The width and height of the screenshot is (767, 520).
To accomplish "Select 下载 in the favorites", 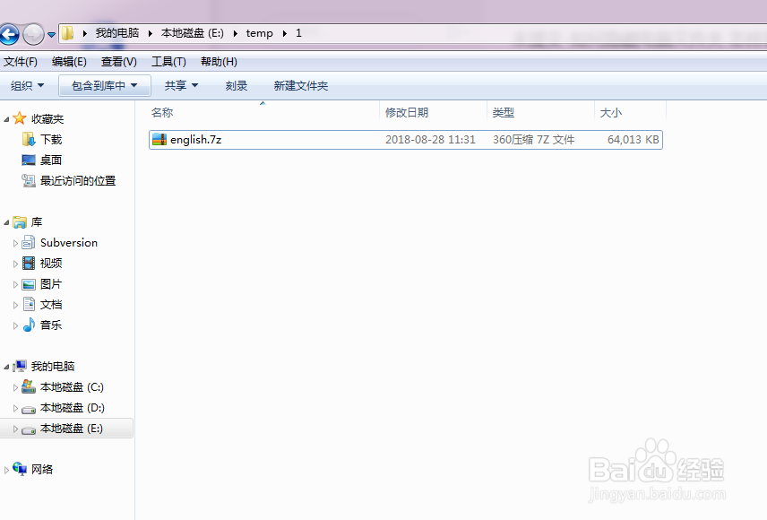I will (x=51, y=140).
